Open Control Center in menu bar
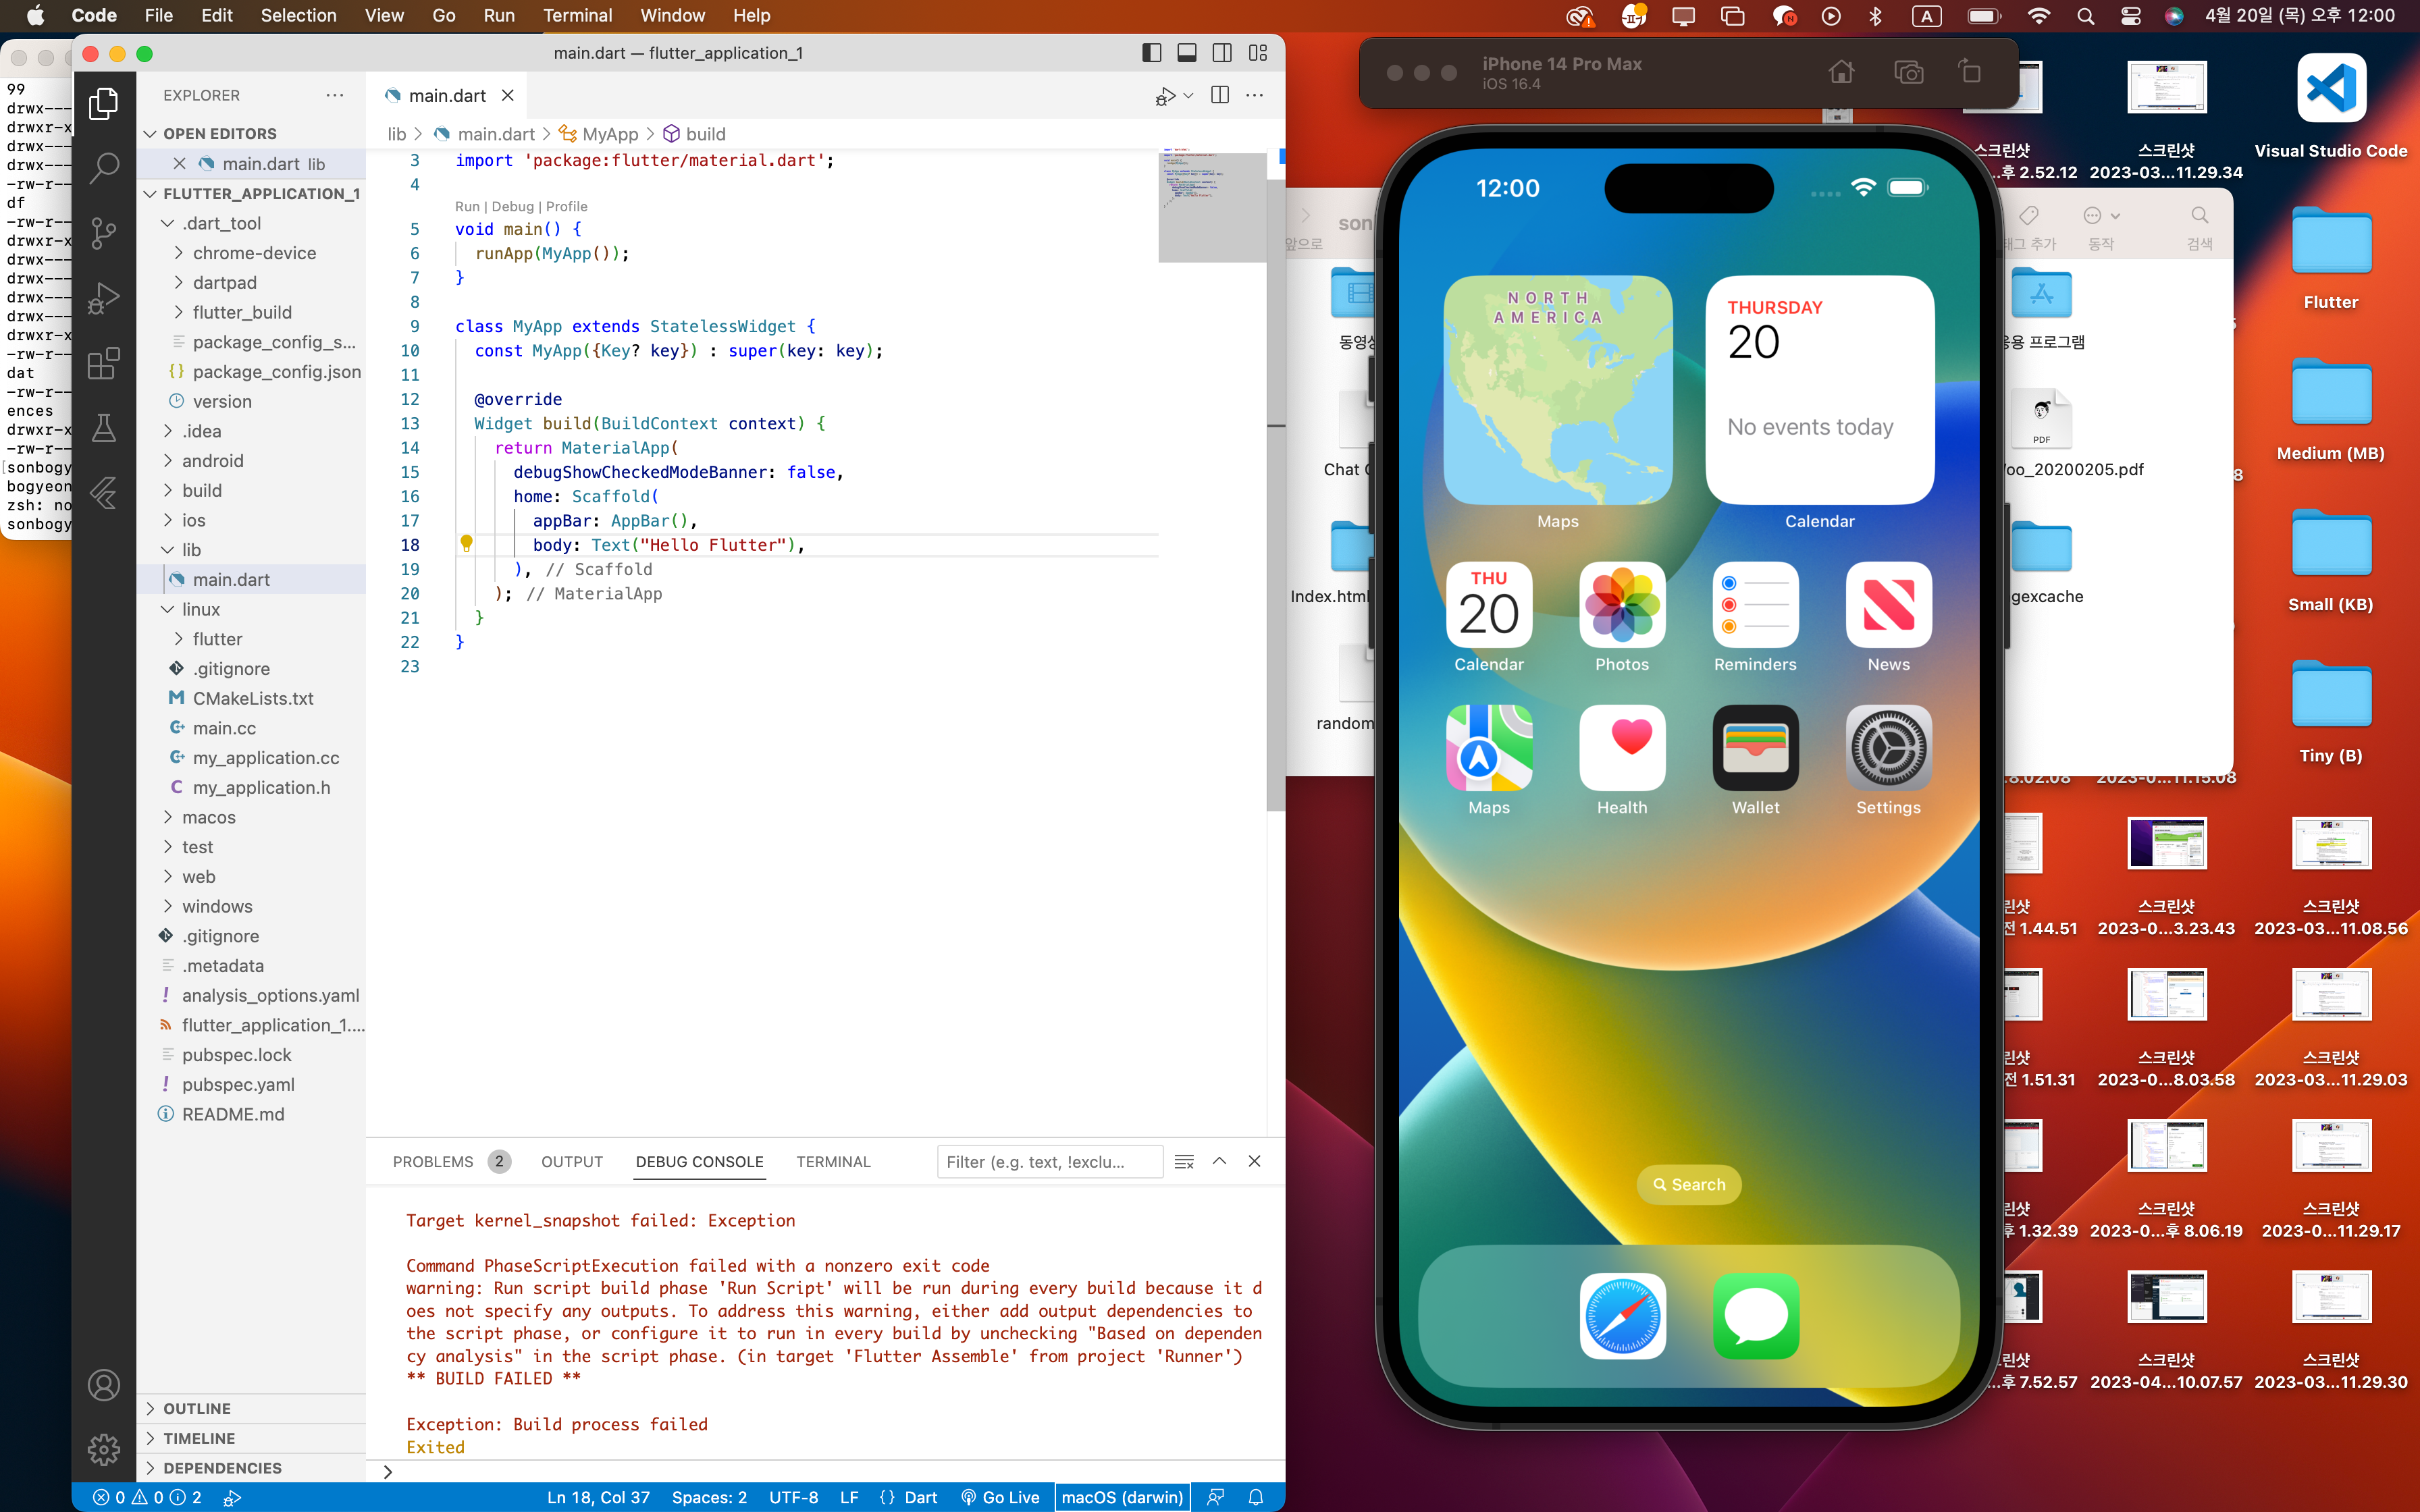This screenshot has width=2420, height=1512. point(2130,16)
